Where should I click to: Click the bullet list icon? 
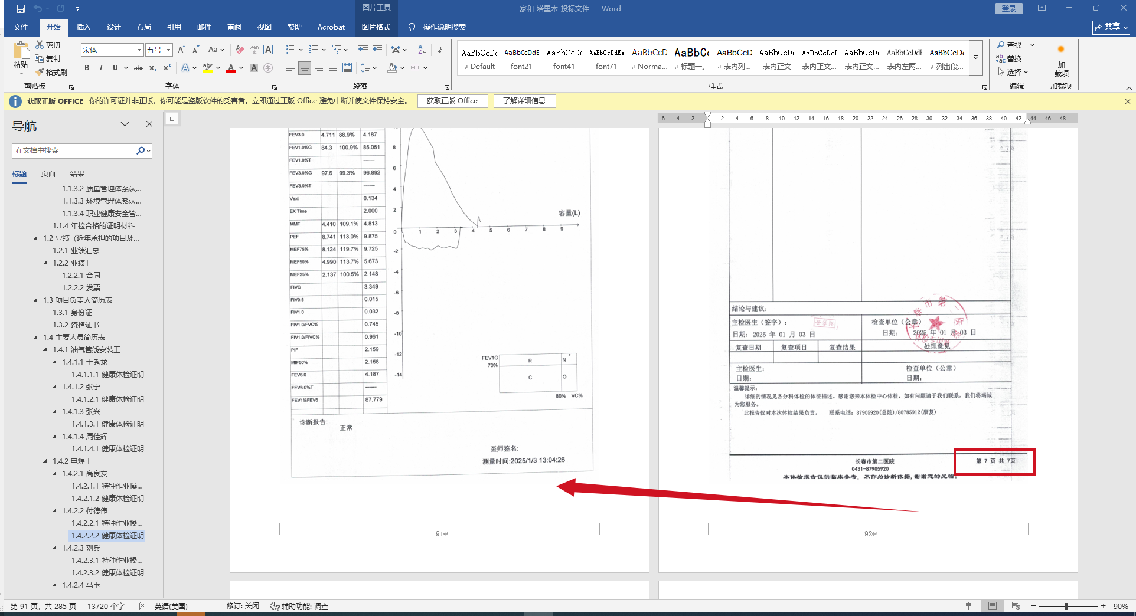(x=290, y=50)
